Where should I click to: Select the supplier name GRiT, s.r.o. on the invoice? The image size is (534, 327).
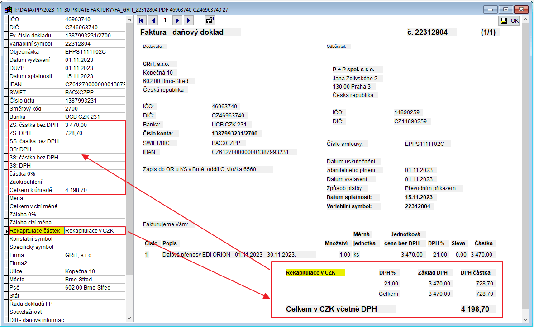[x=156, y=64]
